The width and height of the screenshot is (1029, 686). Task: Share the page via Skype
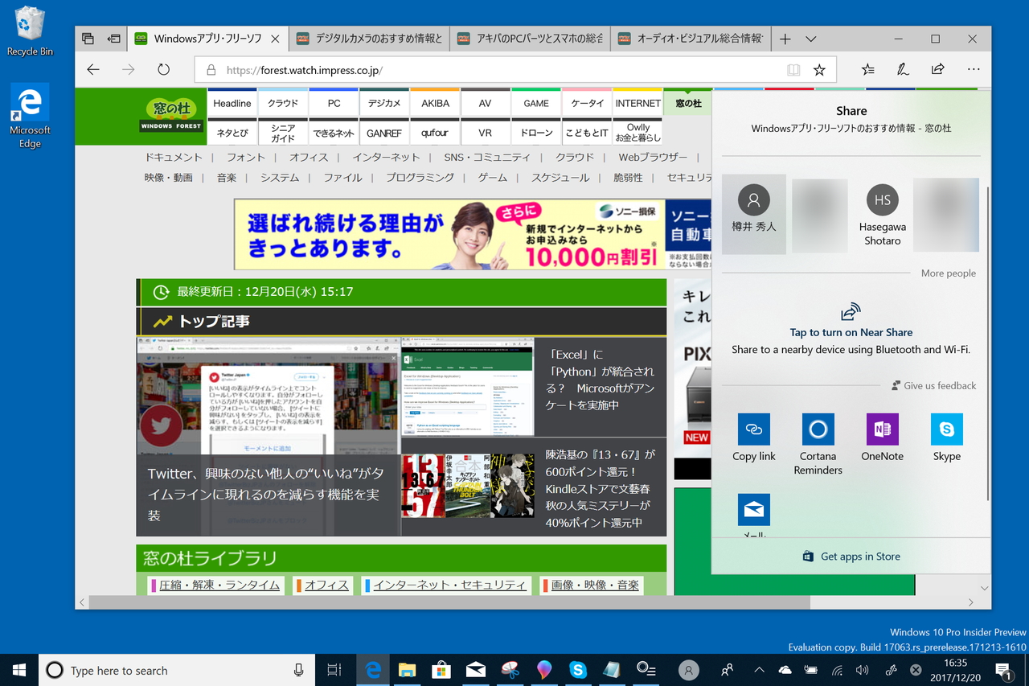point(946,430)
